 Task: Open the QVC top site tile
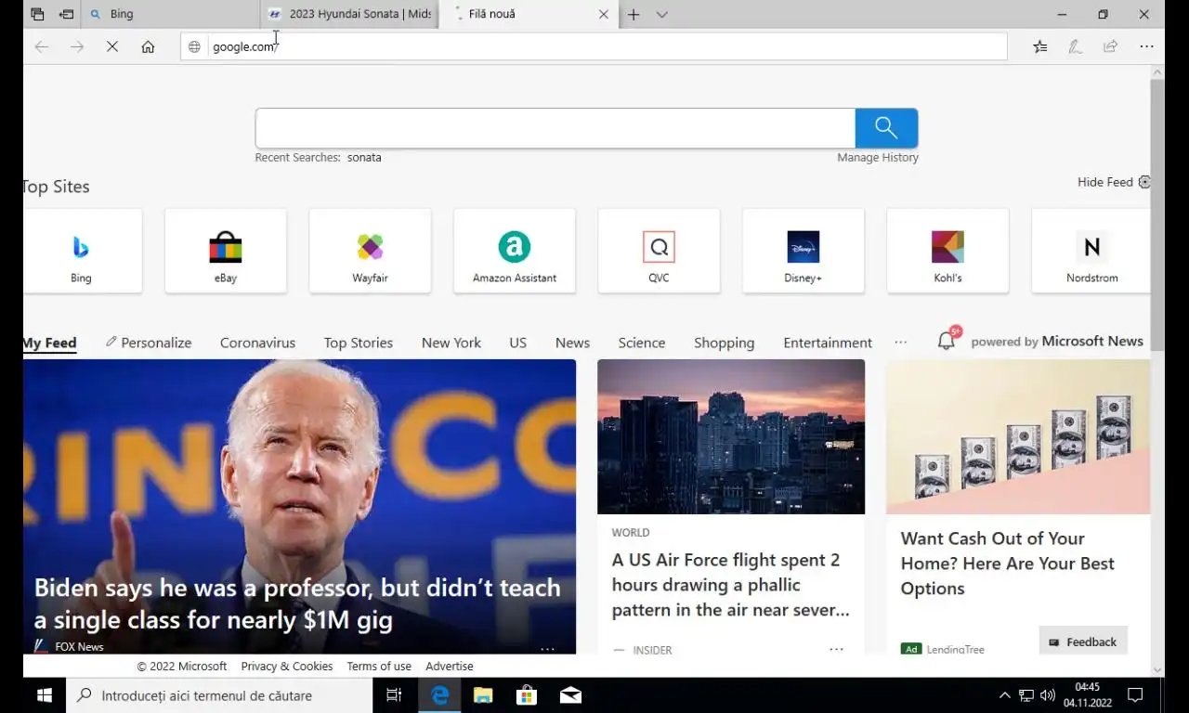click(x=659, y=251)
